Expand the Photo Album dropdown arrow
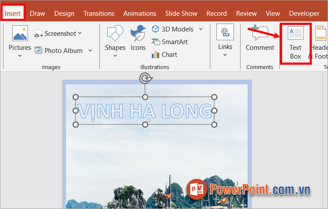328x209 pixels. click(90, 50)
